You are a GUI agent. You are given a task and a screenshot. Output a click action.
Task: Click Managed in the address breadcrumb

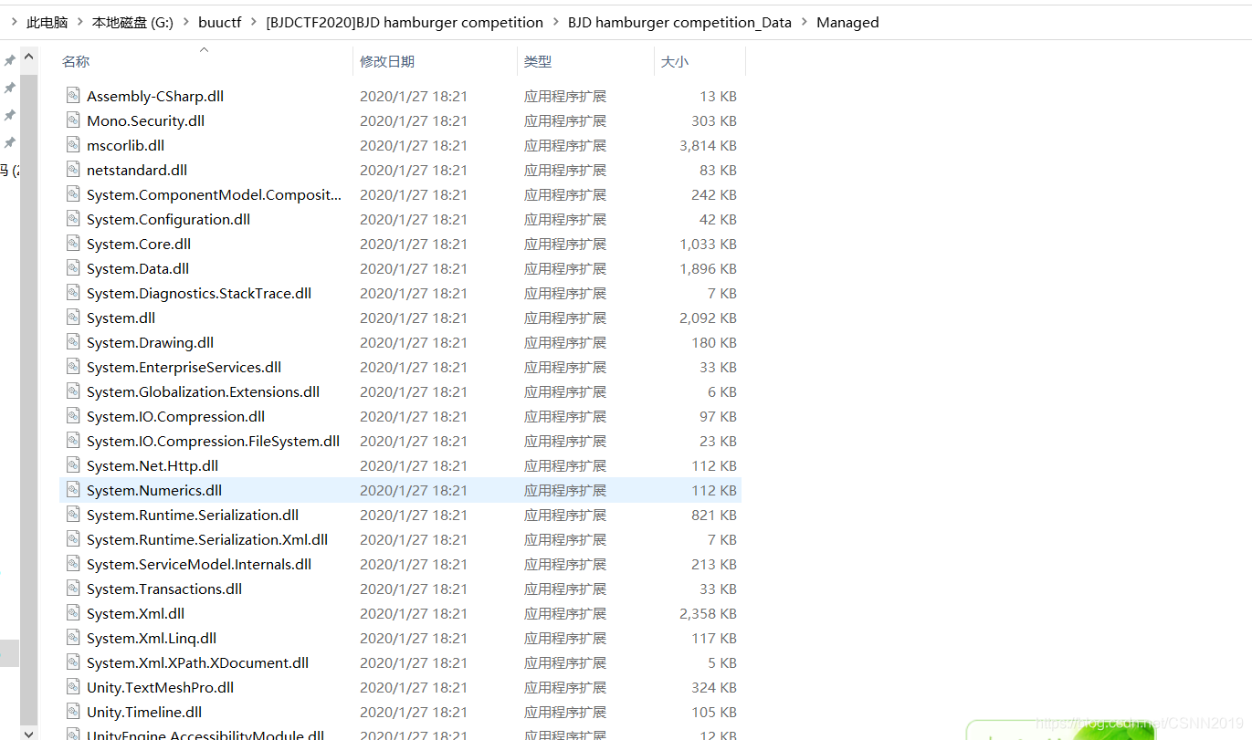847,22
